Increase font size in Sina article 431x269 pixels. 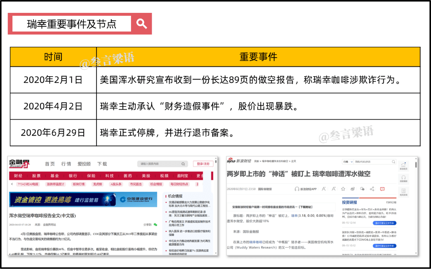[333, 189]
